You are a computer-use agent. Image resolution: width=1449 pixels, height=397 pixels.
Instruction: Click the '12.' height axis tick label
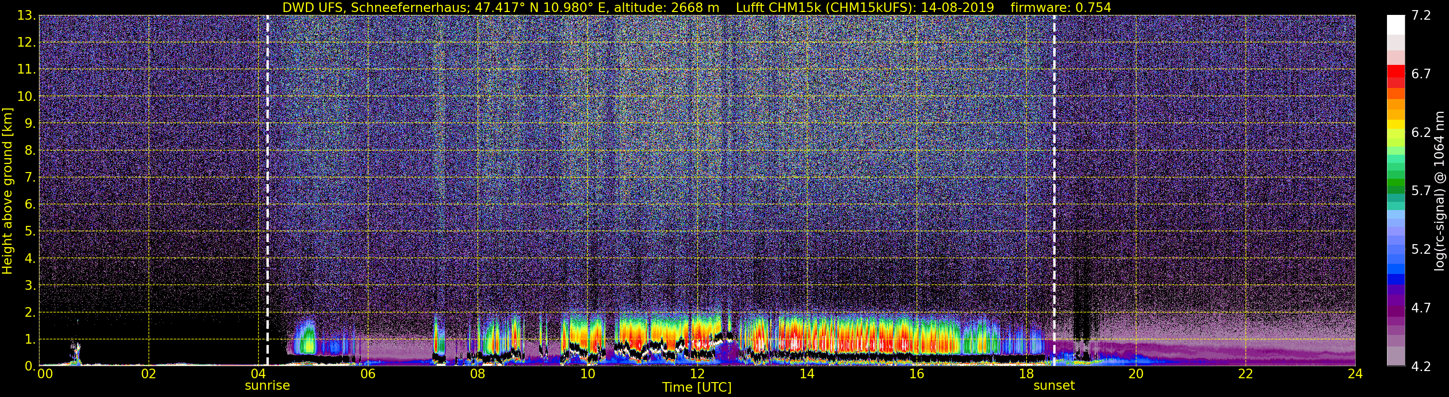click(26, 43)
